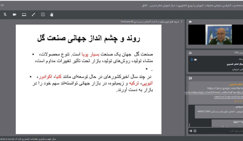Select the pen drawing tool in toolbar
This screenshot has height=141, width=243.
pyautogui.click(x=34, y=14)
